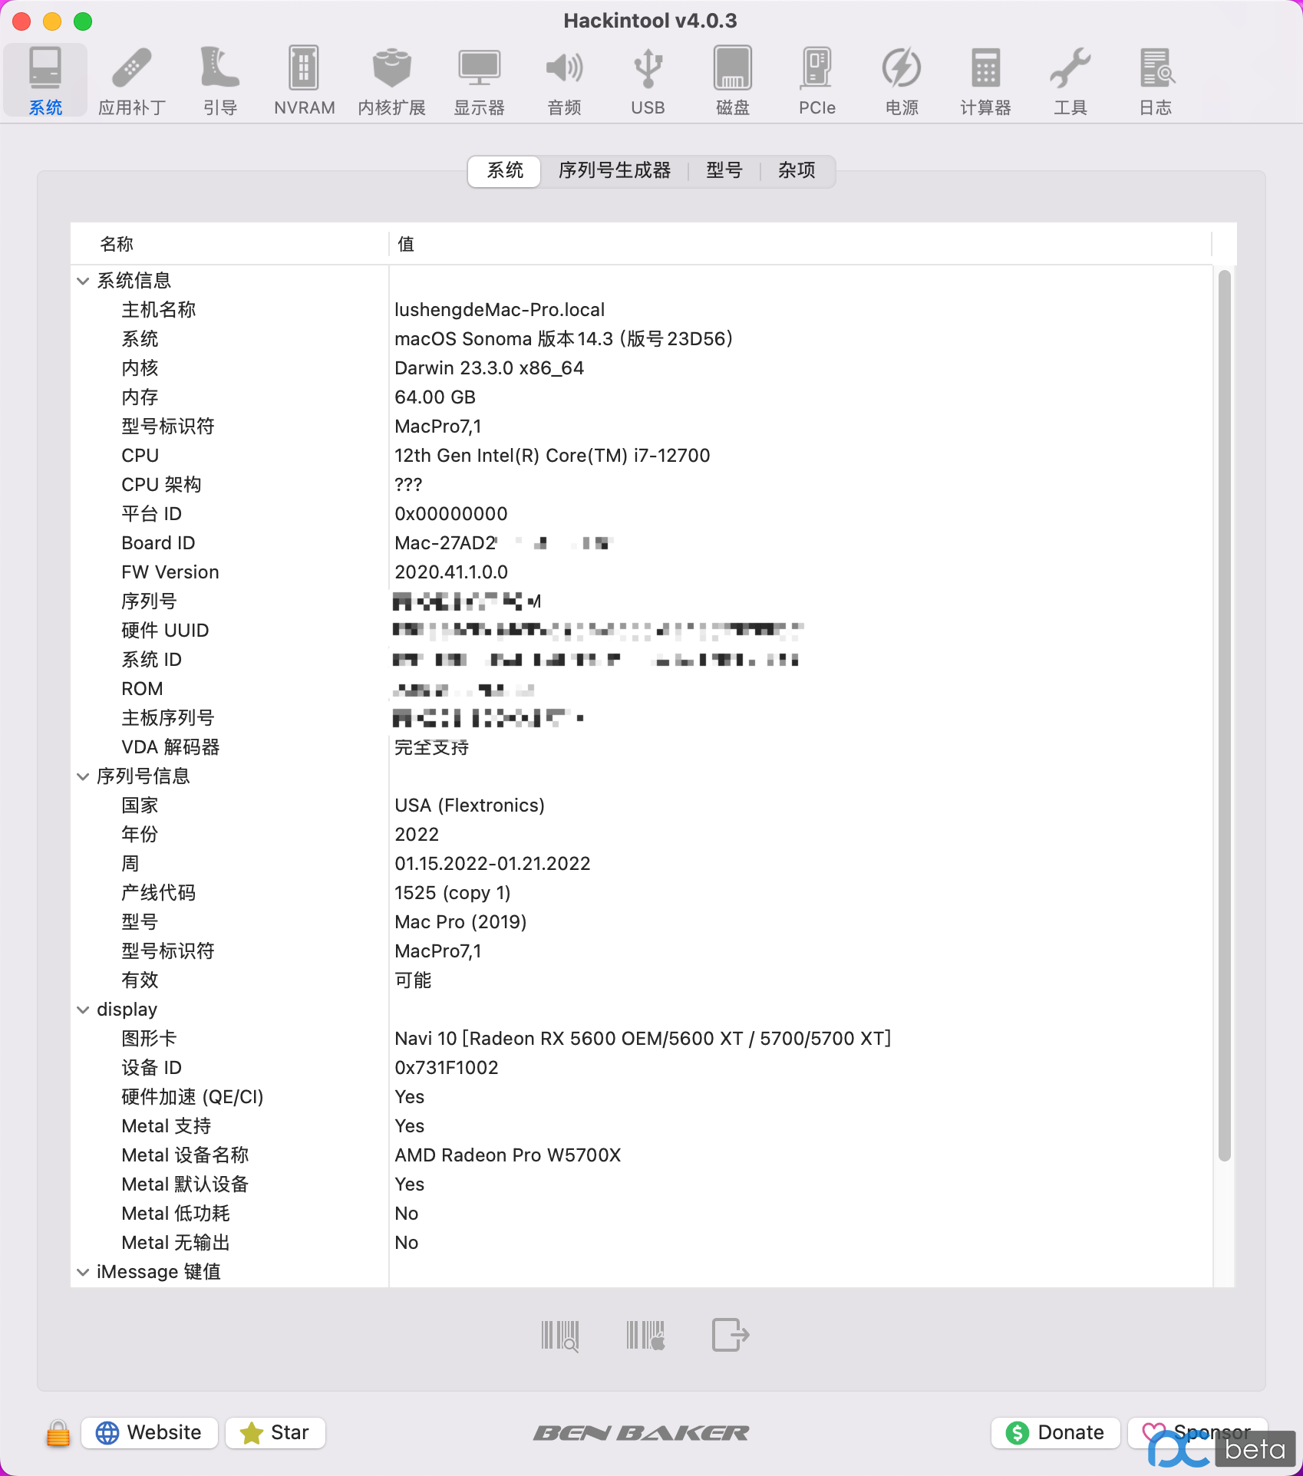Select the 平台 ID row
The image size is (1303, 1476).
pyautogui.click(x=642, y=514)
